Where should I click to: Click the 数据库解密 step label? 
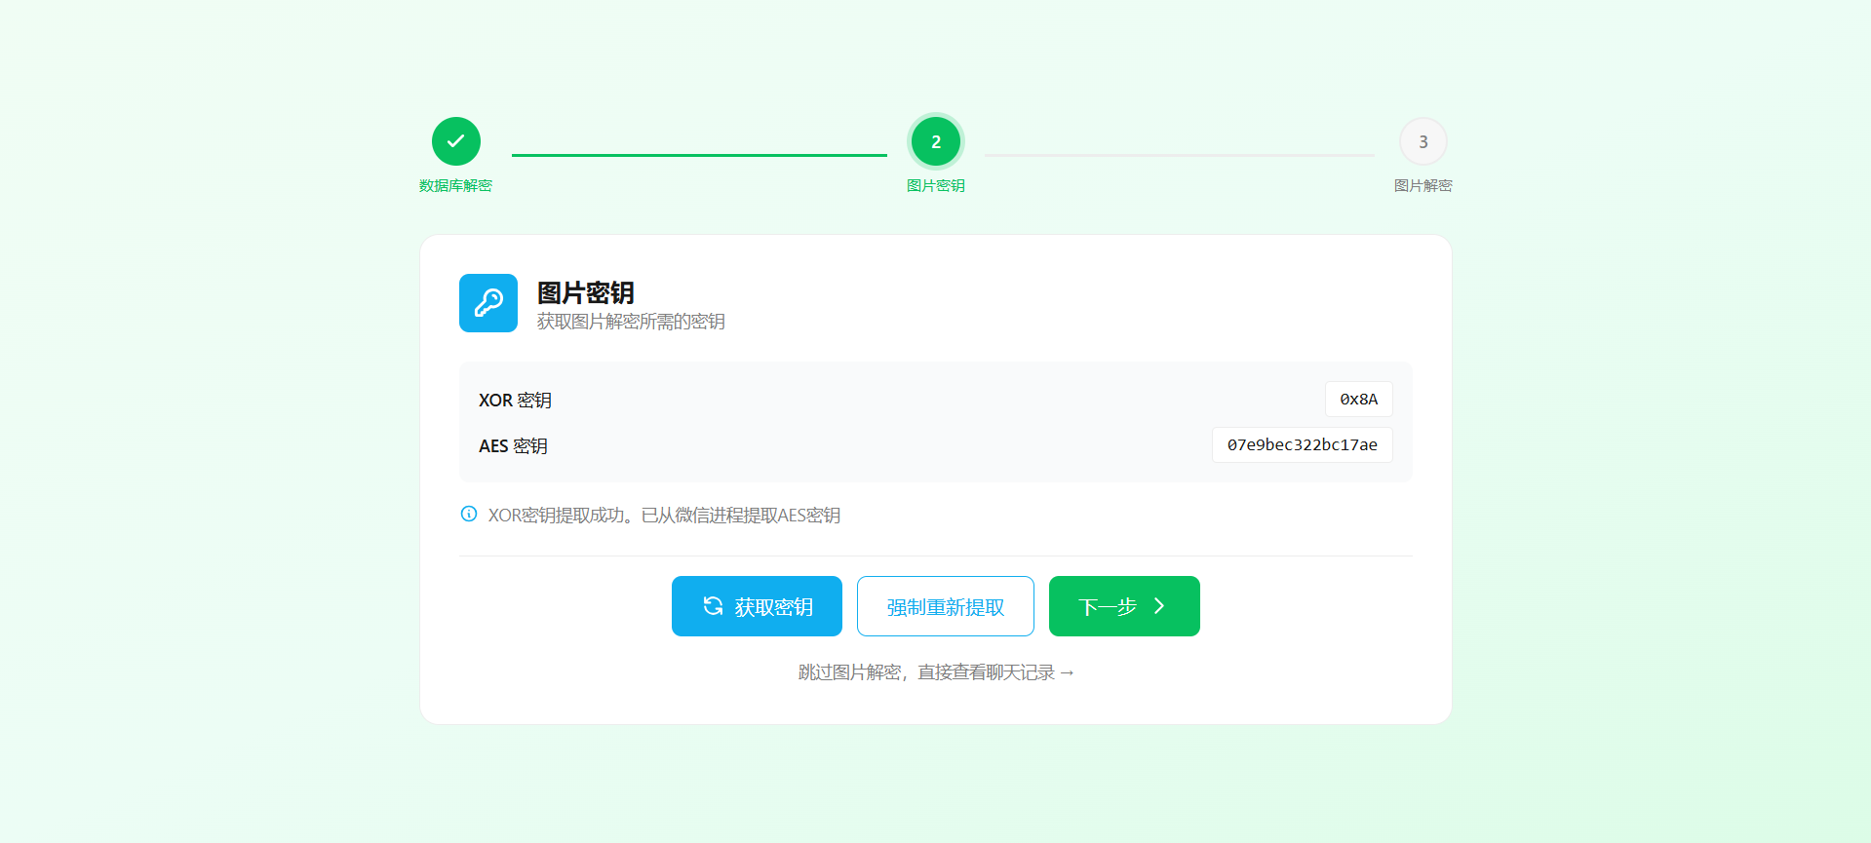click(x=455, y=186)
